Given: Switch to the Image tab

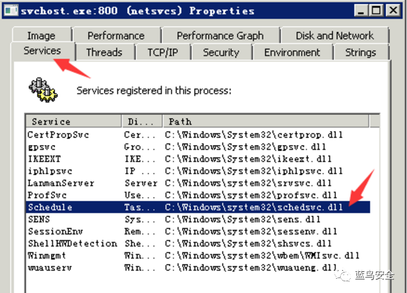Looking at the screenshot, I should click(42, 35).
